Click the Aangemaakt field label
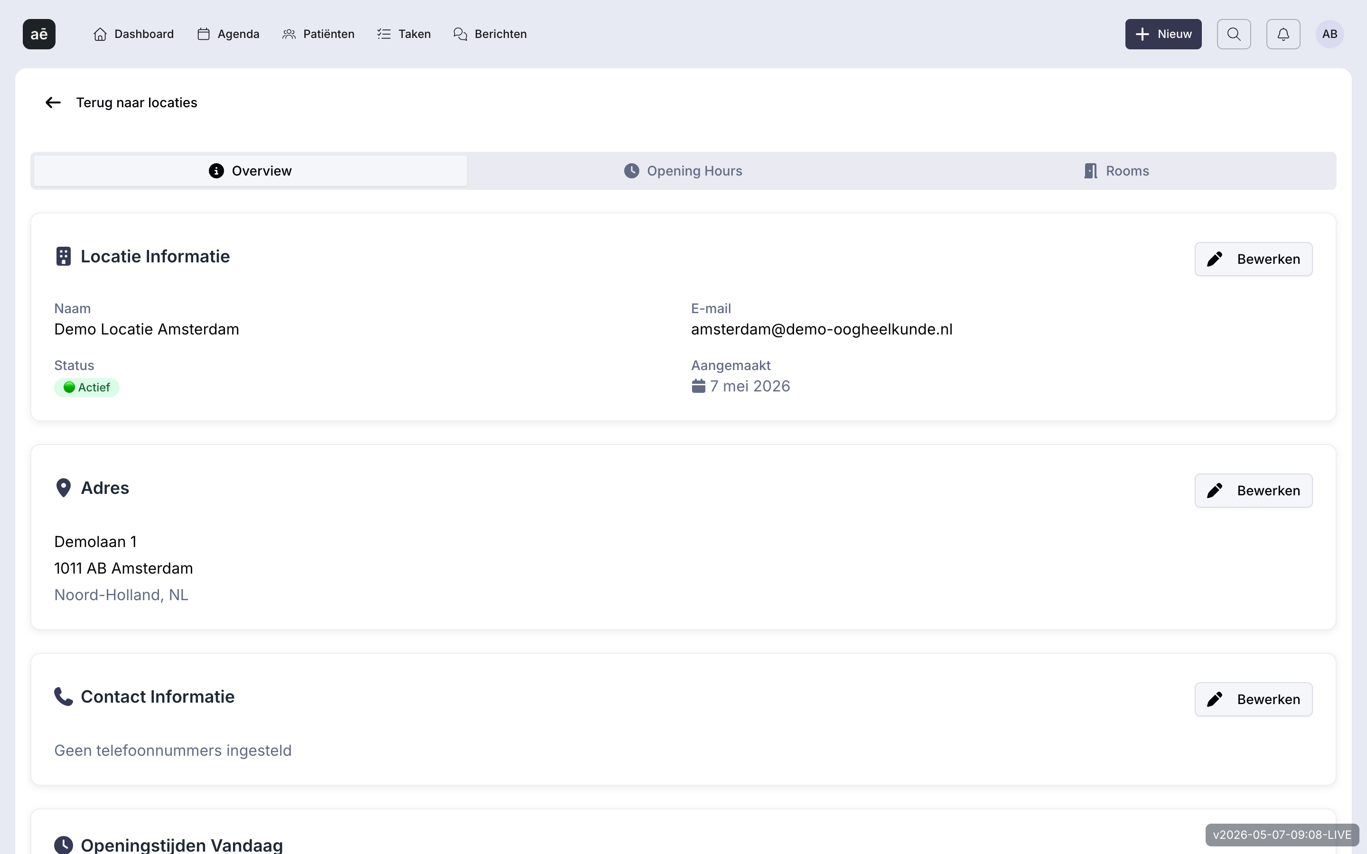Image resolution: width=1367 pixels, height=854 pixels. click(x=730, y=365)
